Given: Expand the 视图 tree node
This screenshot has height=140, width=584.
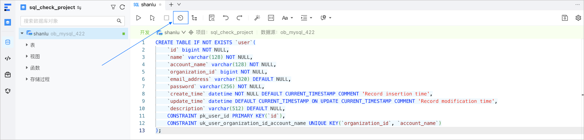Looking at the screenshot, I should coord(27,56).
